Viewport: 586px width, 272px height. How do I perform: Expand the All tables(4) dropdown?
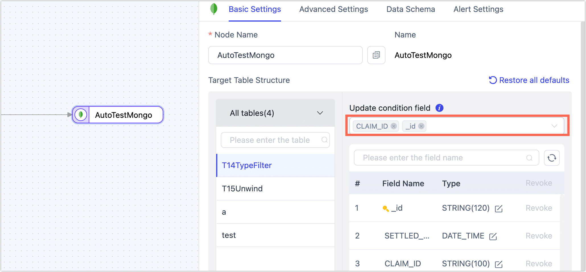pyautogui.click(x=320, y=113)
